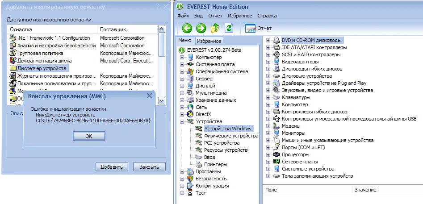Screen dimensions: 423x204
Task: Switch to the Меню tab
Action: coord(185,41)
